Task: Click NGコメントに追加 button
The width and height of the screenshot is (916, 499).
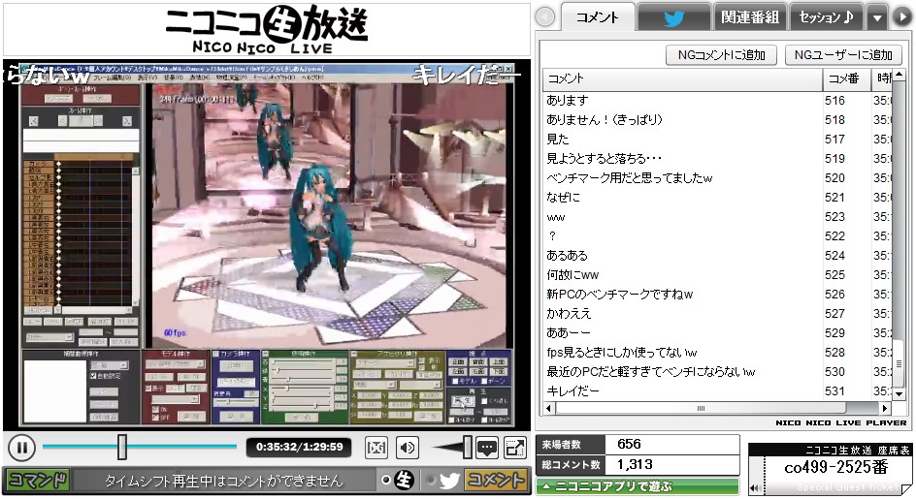Action: (722, 55)
